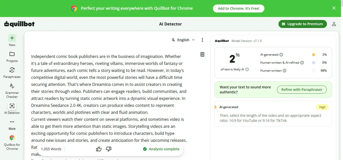343x160 pixels.
Task: Click the AI-generated heading in results card
Action: click(229, 107)
